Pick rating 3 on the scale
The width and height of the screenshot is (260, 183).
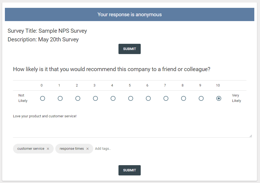click(x=95, y=98)
